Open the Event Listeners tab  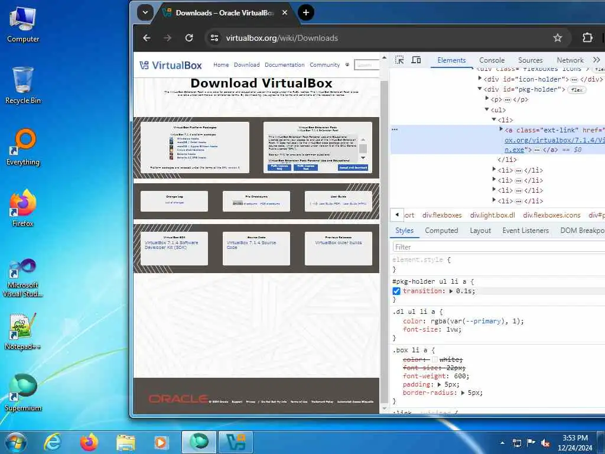click(525, 231)
